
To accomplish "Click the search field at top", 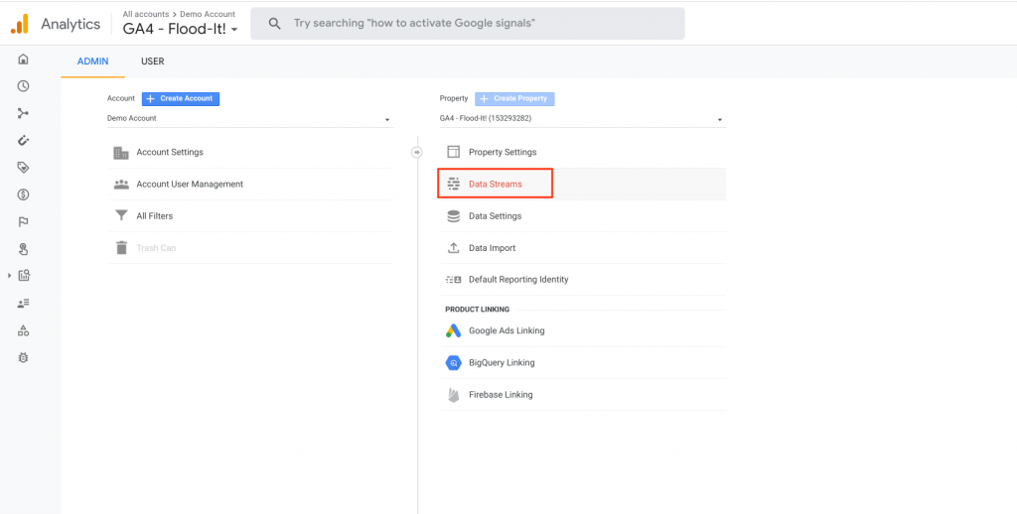I will pos(468,24).
